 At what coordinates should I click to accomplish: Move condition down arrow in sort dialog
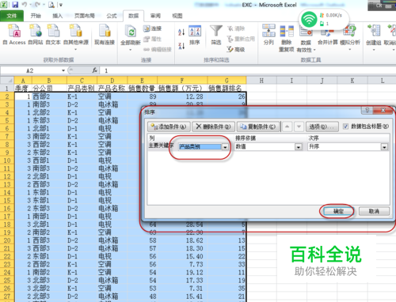(x=299, y=126)
